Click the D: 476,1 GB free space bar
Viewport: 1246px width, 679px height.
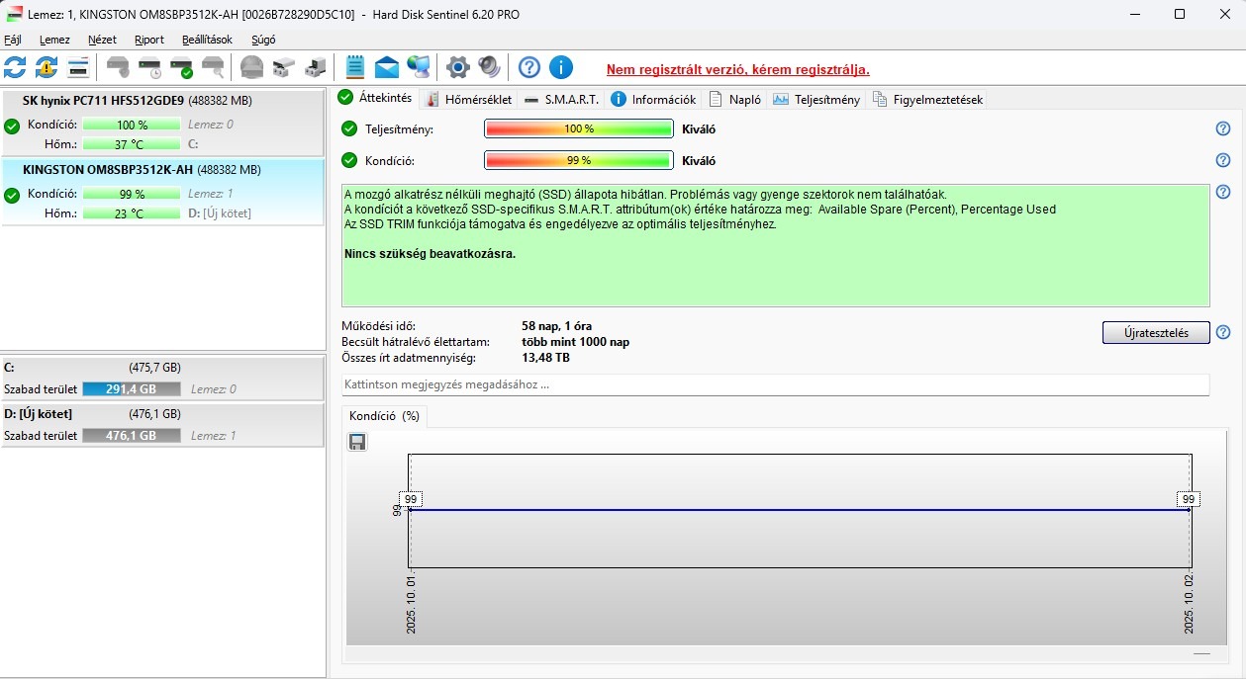132,436
